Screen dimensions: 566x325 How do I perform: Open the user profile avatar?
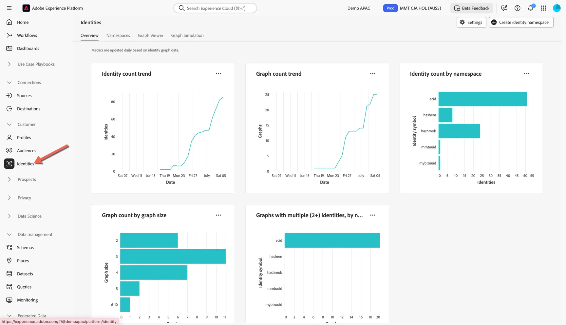coord(557,8)
